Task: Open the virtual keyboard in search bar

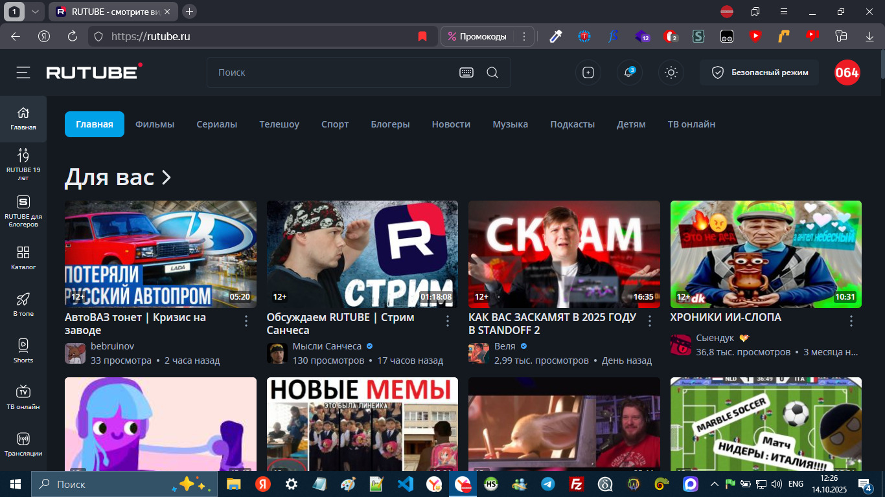Action: pos(466,72)
